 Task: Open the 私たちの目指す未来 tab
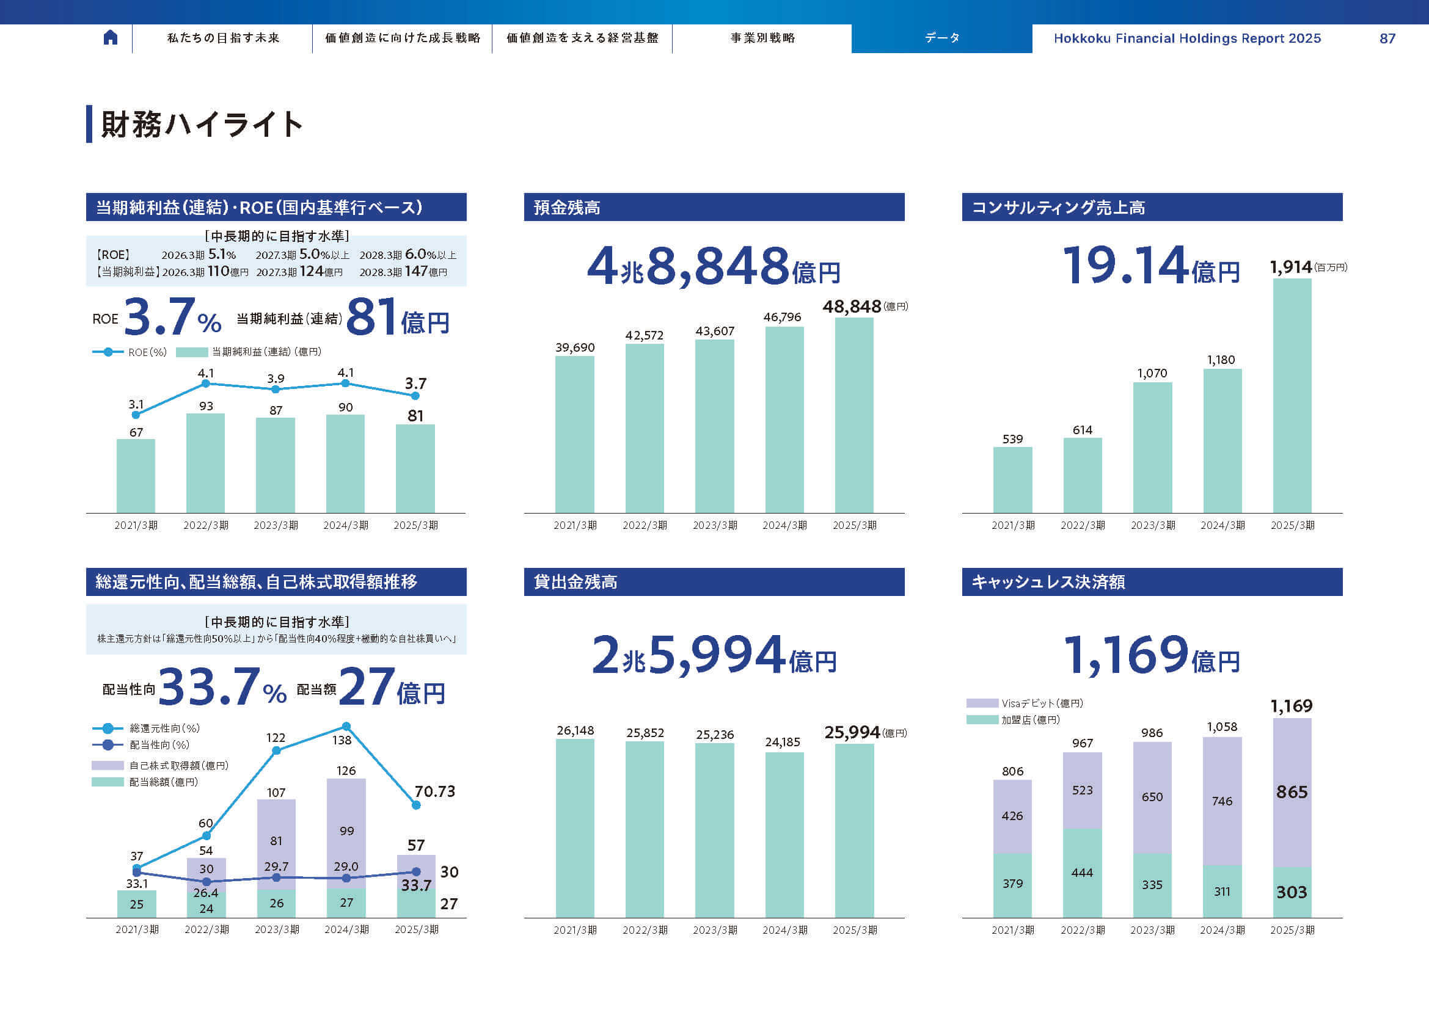pyautogui.click(x=223, y=38)
